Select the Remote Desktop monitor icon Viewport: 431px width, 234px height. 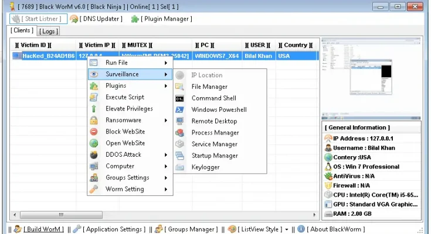click(180, 121)
